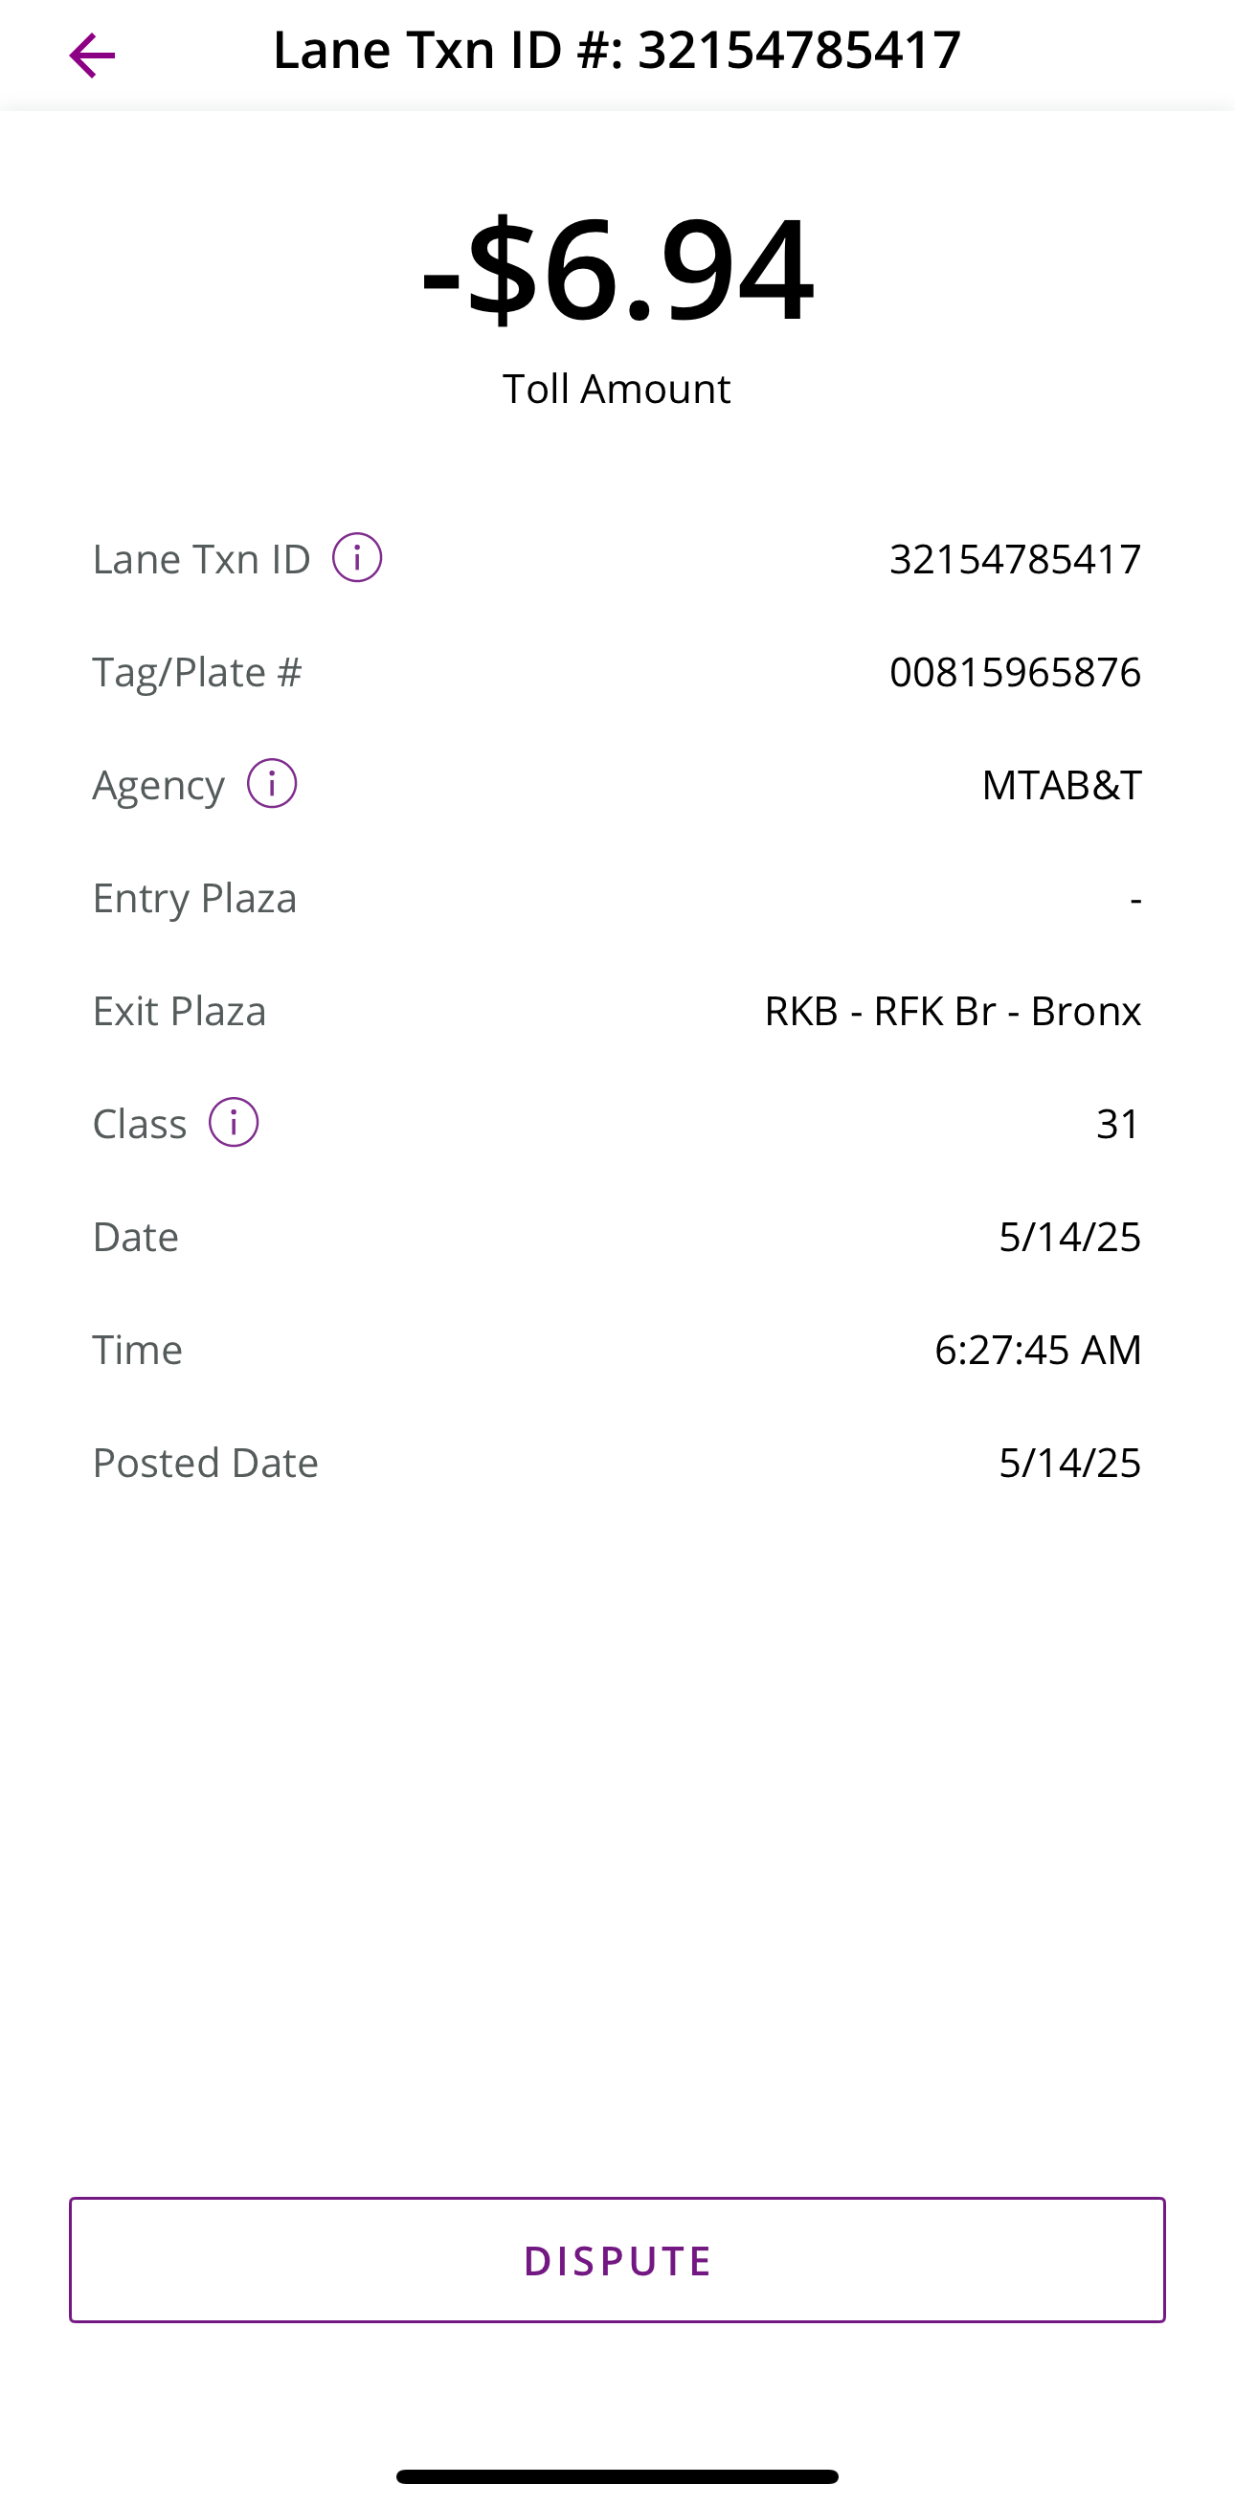Tap the class value 31

coord(1118,1123)
